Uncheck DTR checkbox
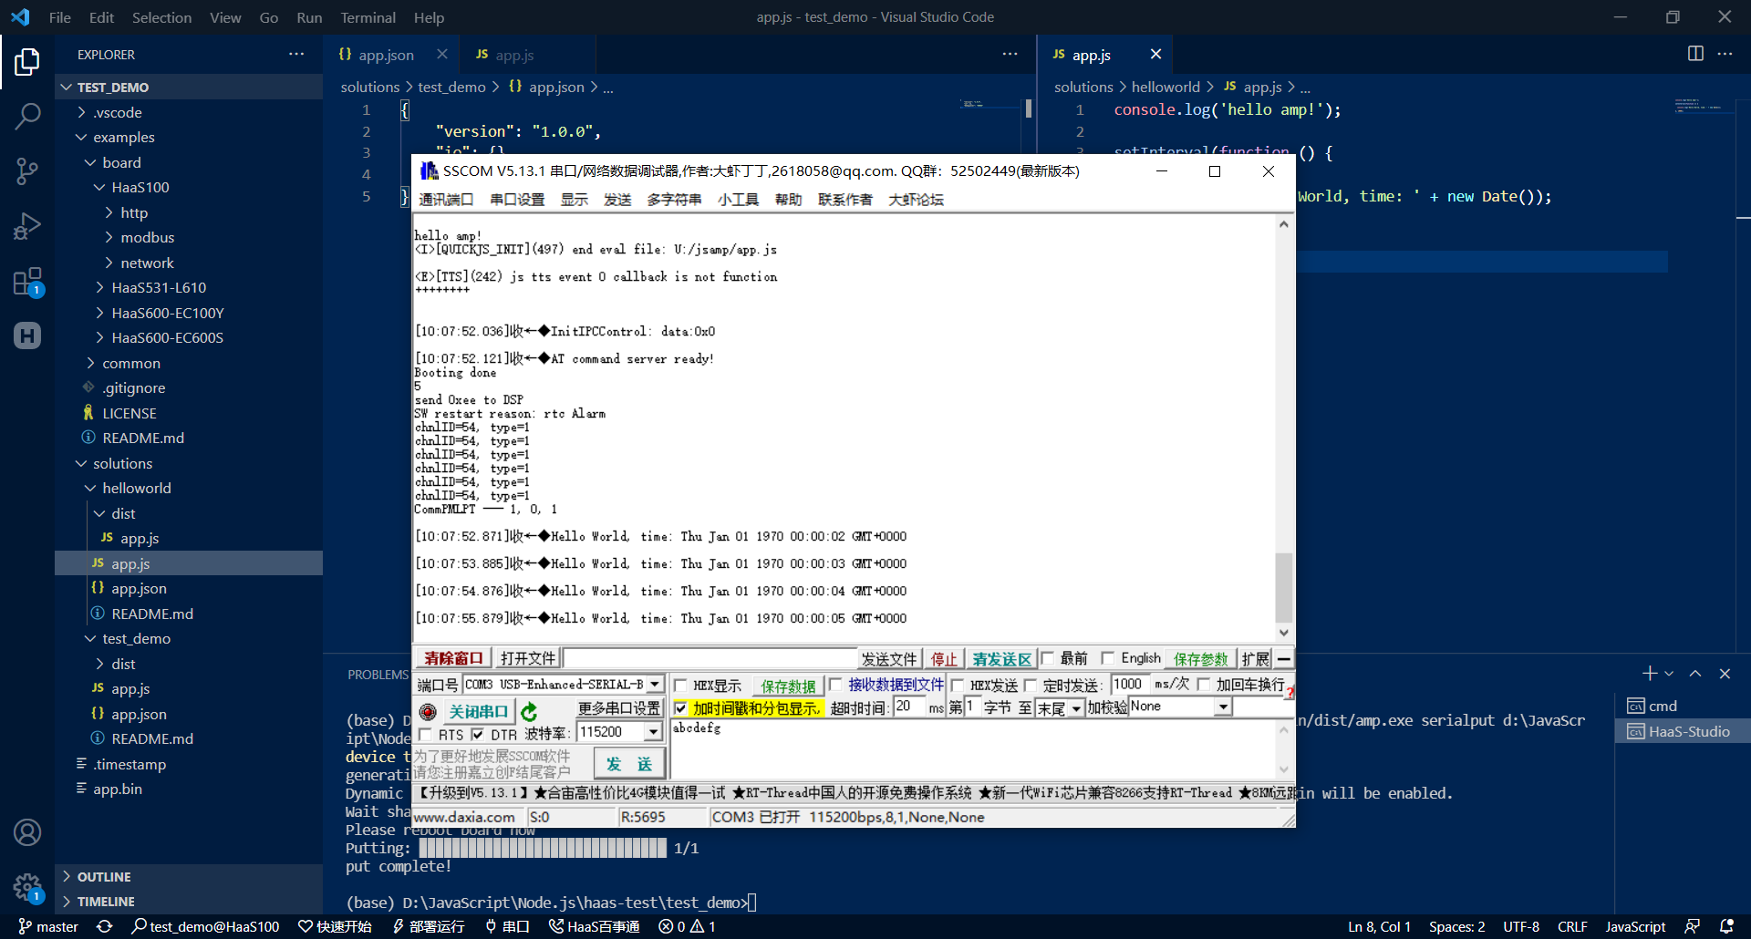 (x=478, y=734)
